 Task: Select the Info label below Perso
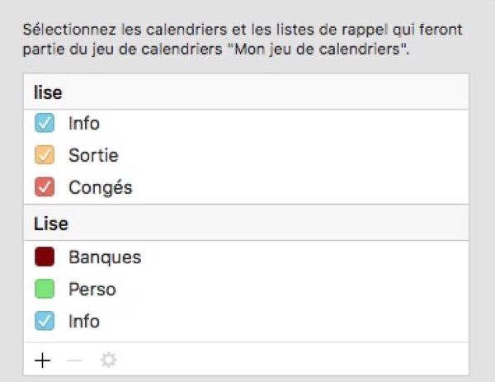point(84,321)
